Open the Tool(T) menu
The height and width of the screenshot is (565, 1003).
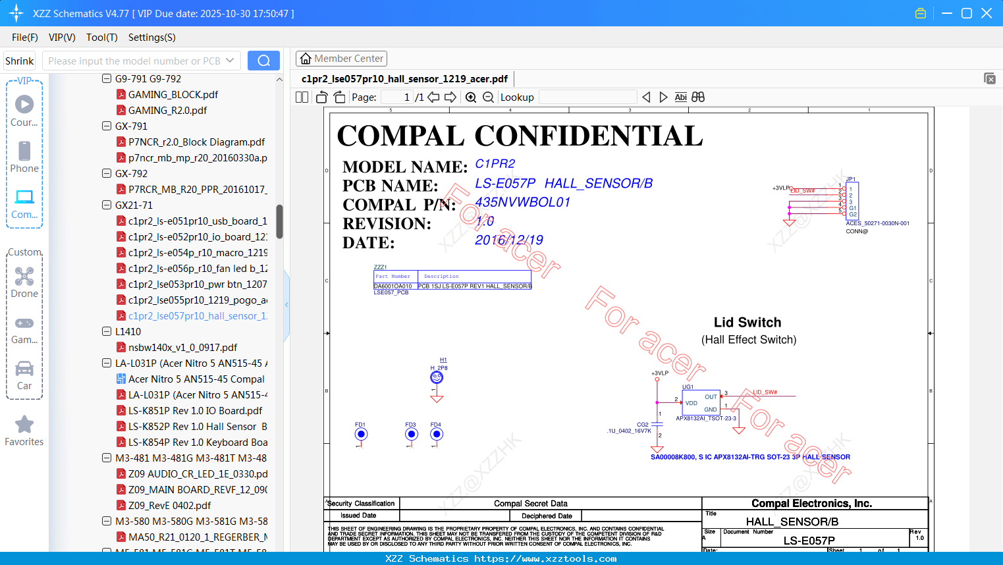pos(102,38)
